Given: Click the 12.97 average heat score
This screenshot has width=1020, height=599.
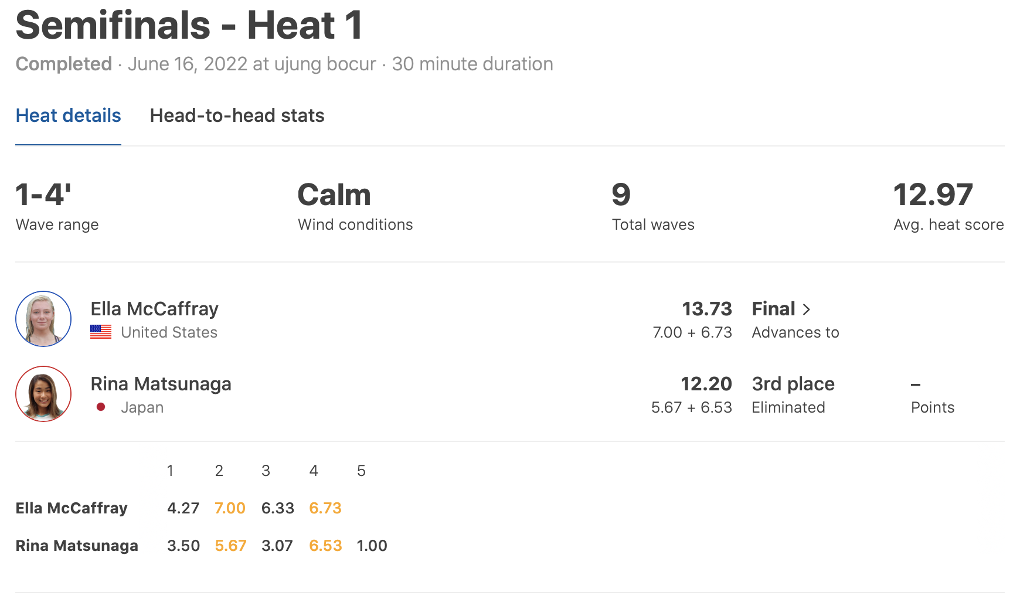Looking at the screenshot, I should tap(933, 195).
